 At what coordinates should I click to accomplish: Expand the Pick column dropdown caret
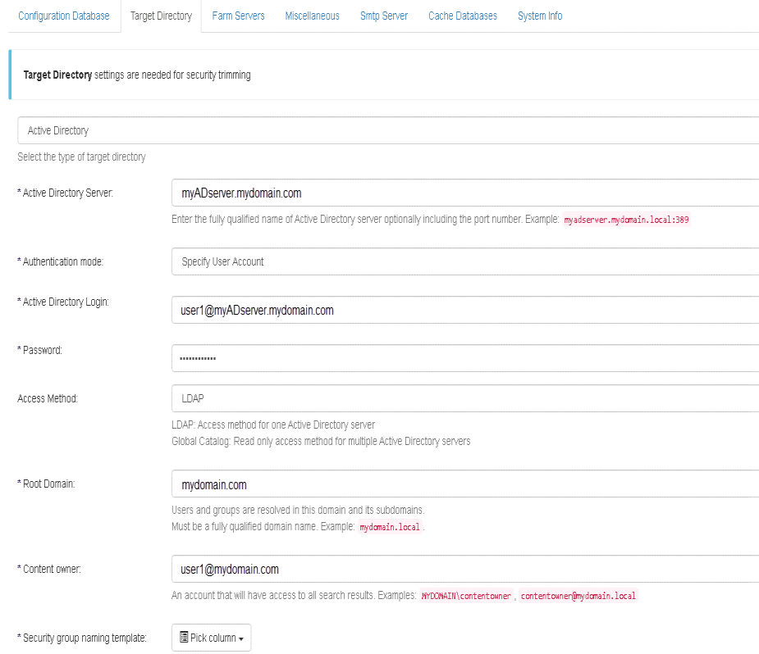point(240,638)
